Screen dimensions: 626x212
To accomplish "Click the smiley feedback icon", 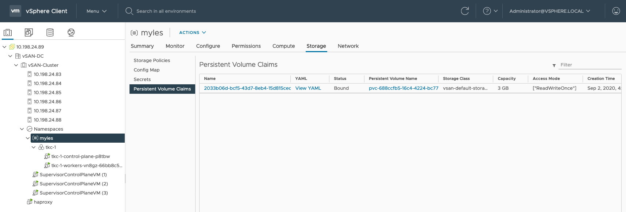I will (616, 11).
